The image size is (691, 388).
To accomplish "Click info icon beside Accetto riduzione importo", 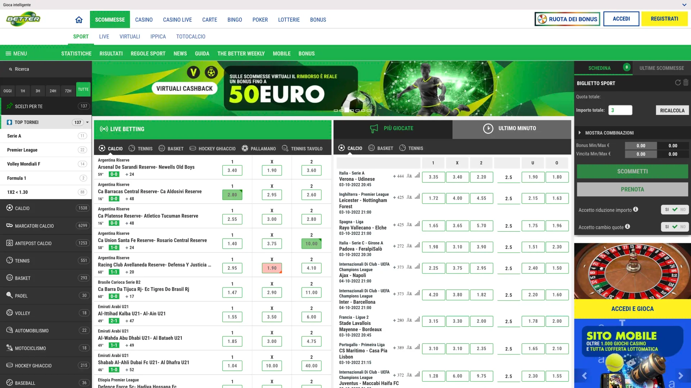I will pyautogui.click(x=636, y=209).
